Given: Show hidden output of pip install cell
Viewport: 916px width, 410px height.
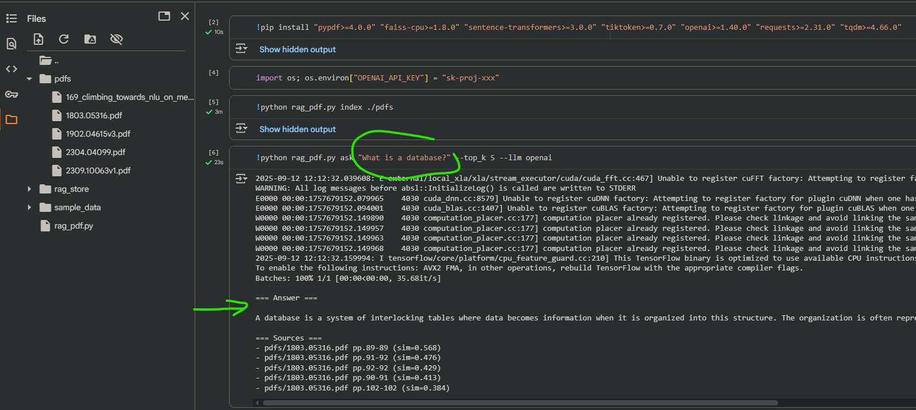Looking at the screenshot, I should tap(297, 49).
